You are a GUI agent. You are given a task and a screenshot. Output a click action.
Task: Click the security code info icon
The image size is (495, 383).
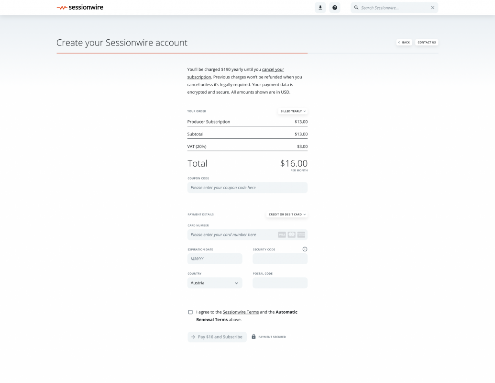coord(305,249)
